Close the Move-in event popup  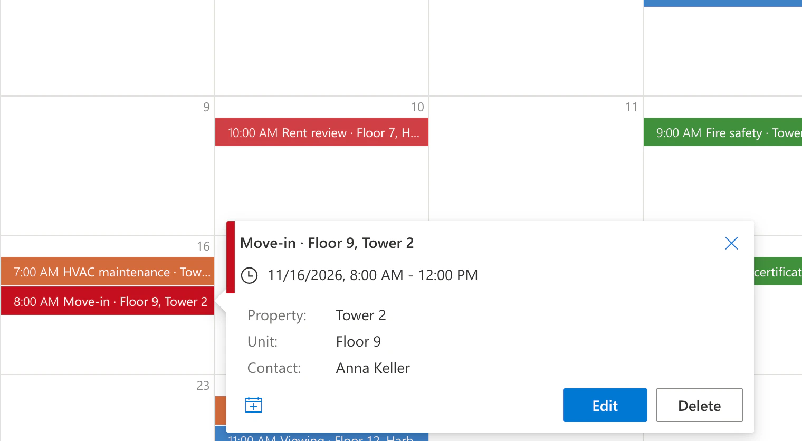(x=731, y=243)
